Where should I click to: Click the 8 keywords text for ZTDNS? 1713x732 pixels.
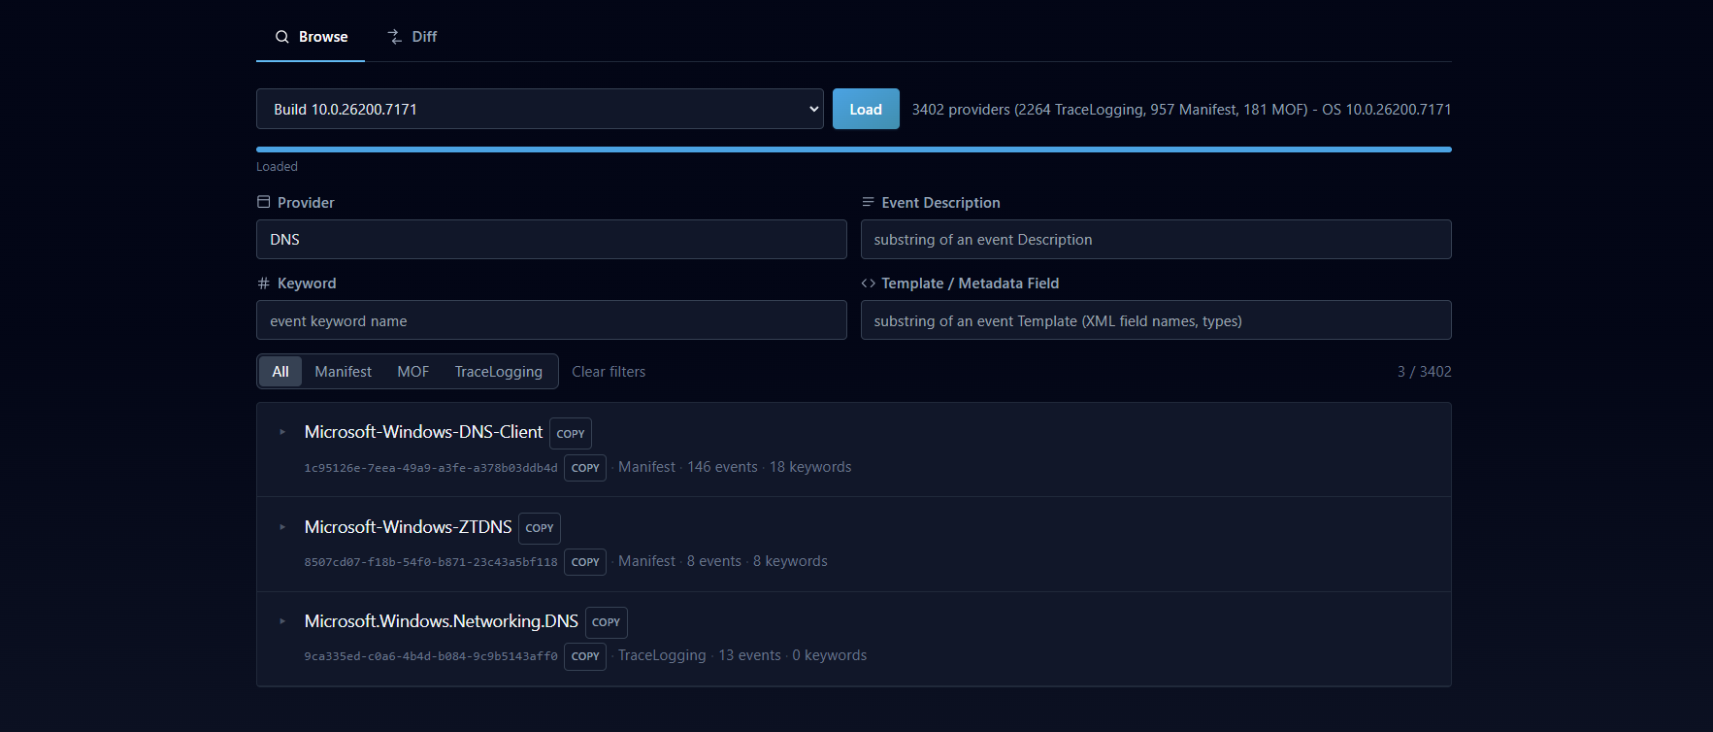coord(790,561)
